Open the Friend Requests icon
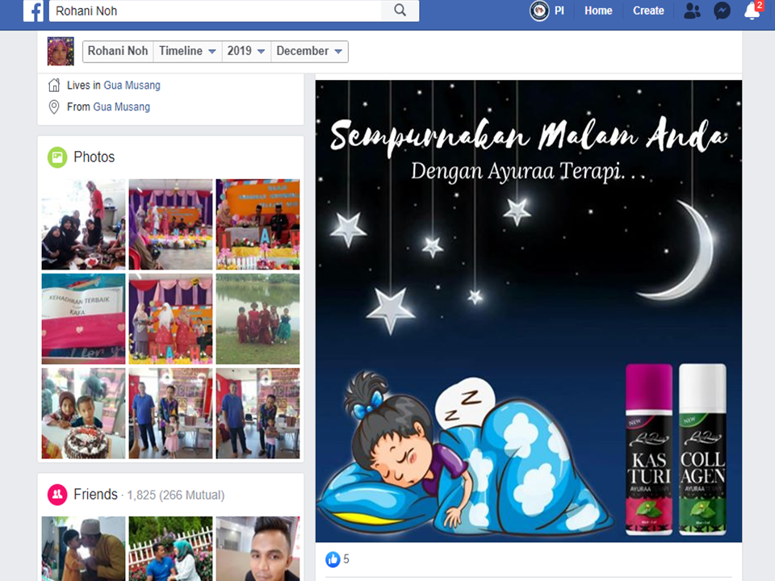The height and width of the screenshot is (581, 775). pyautogui.click(x=692, y=11)
